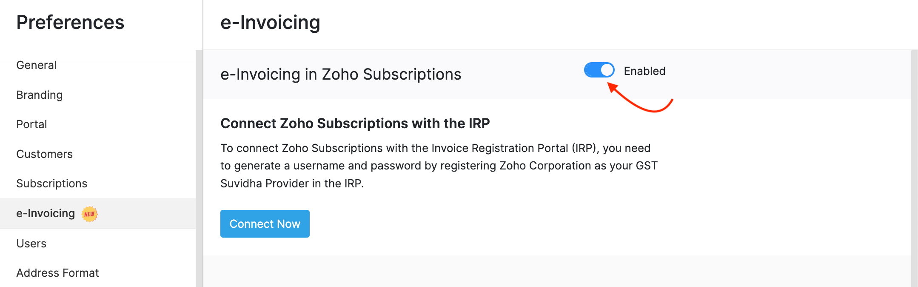Open Users preferences
The width and height of the screenshot is (918, 287).
coord(31,244)
